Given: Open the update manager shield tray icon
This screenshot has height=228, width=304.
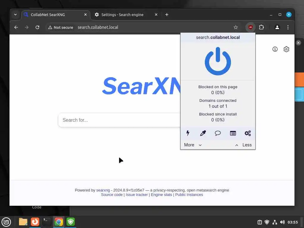Looking at the screenshot, I should [267, 222].
